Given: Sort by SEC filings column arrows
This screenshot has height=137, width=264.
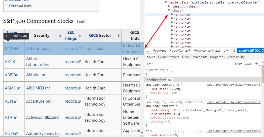Looking at the screenshot, I should click(x=80, y=35).
